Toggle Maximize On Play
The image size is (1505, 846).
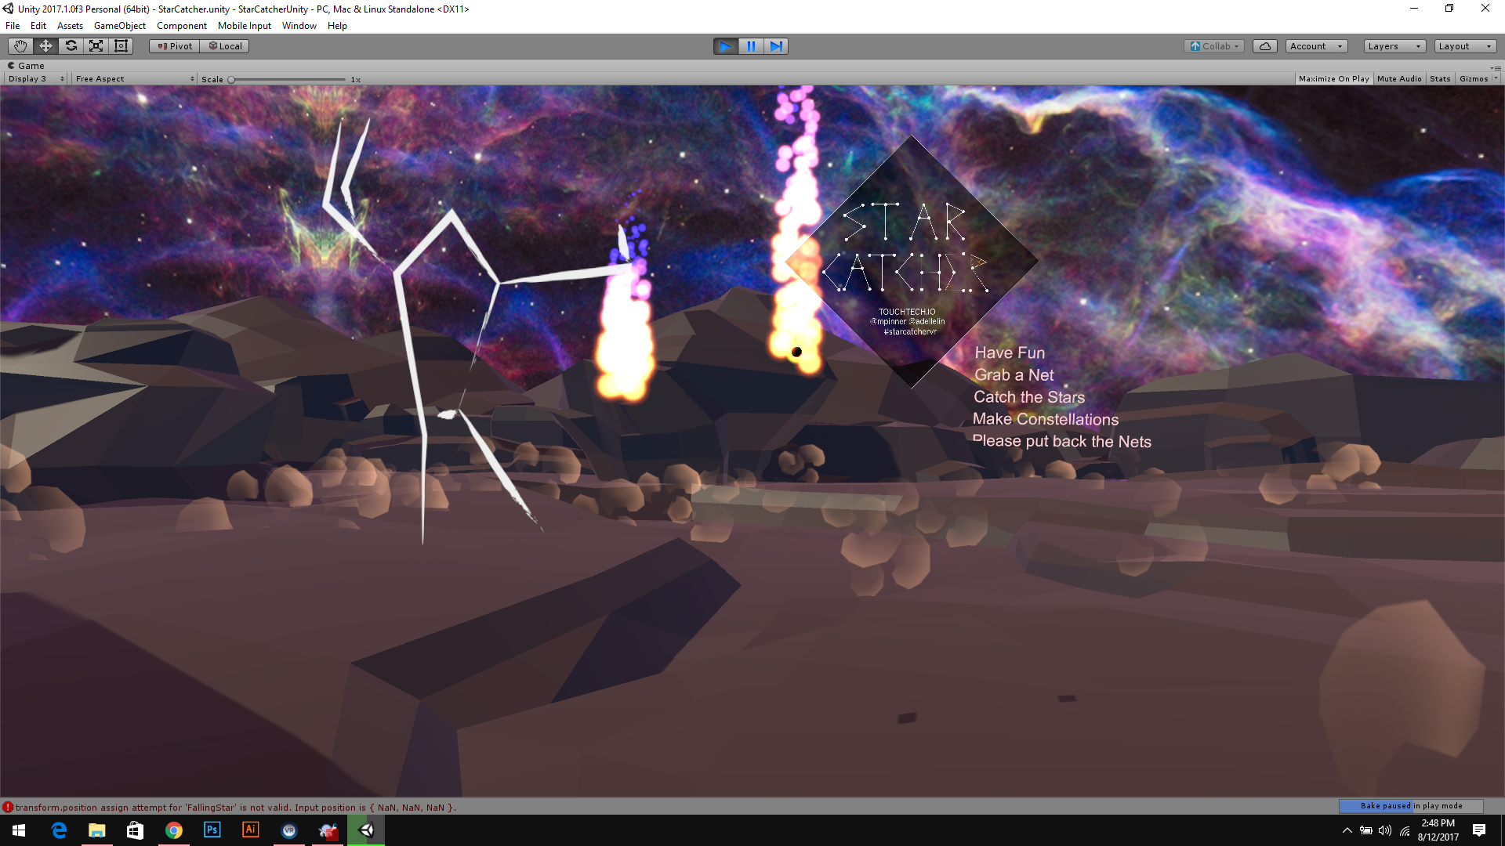1333,79
